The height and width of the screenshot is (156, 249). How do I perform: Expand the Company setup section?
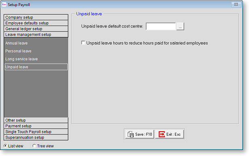pos(36,17)
